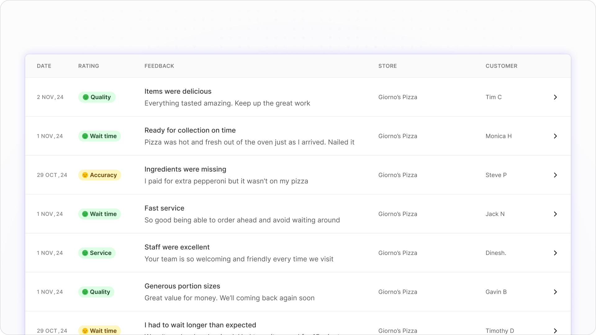Click customer name Monica H
Viewport: 596px width, 335px height.
(x=499, y=136)
